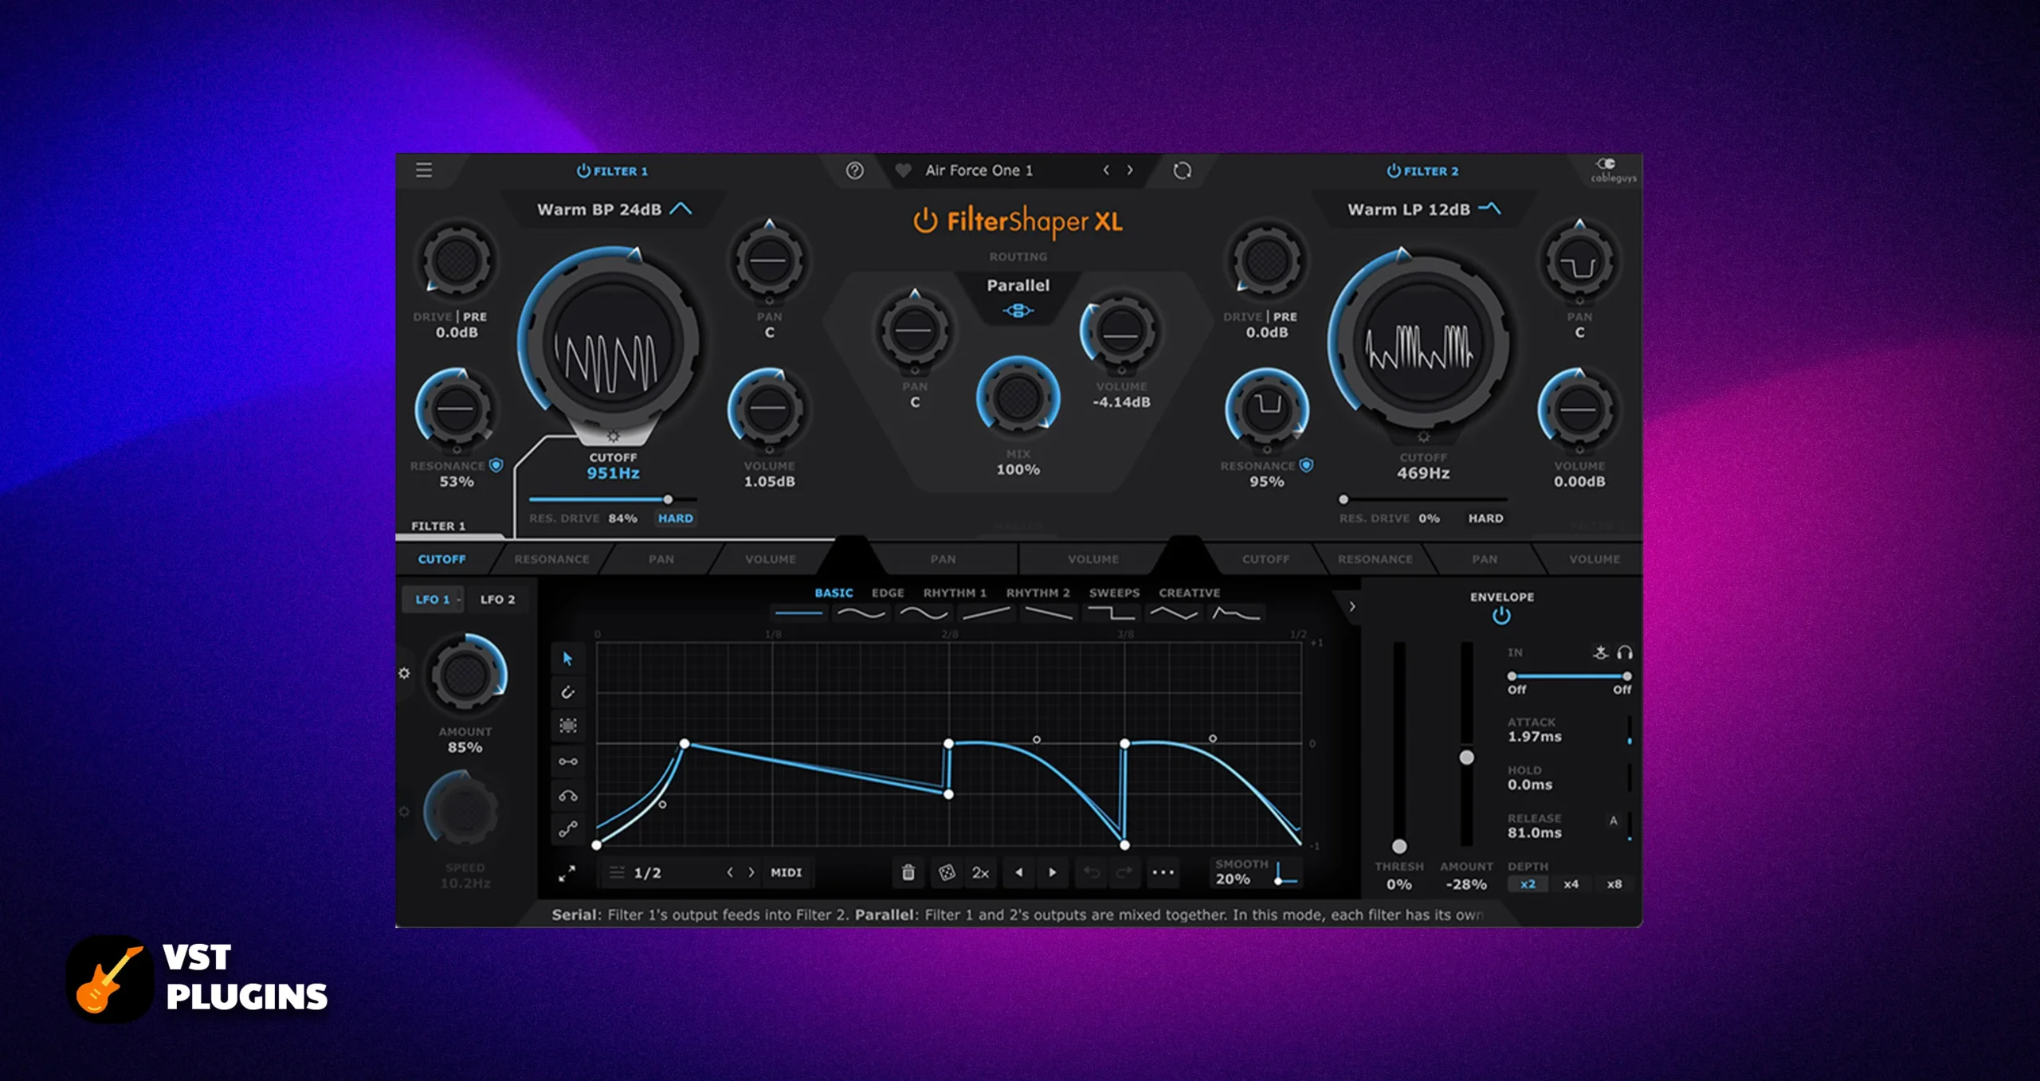This screenshot has height=1081, width=2040.
Task: Select envelope depth x8
Action: pos(1614,884)
